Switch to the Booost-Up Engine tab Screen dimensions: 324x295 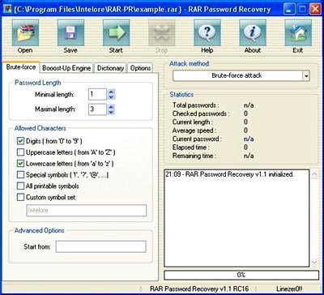tap(66, 68)
